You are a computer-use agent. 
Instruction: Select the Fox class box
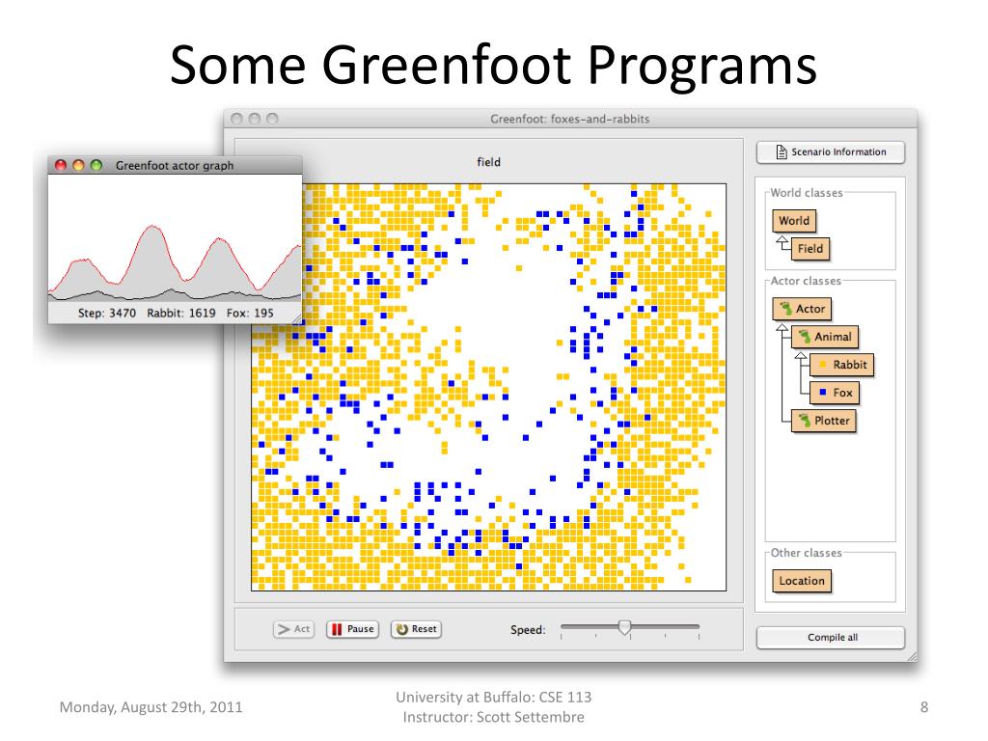(835, 393)
